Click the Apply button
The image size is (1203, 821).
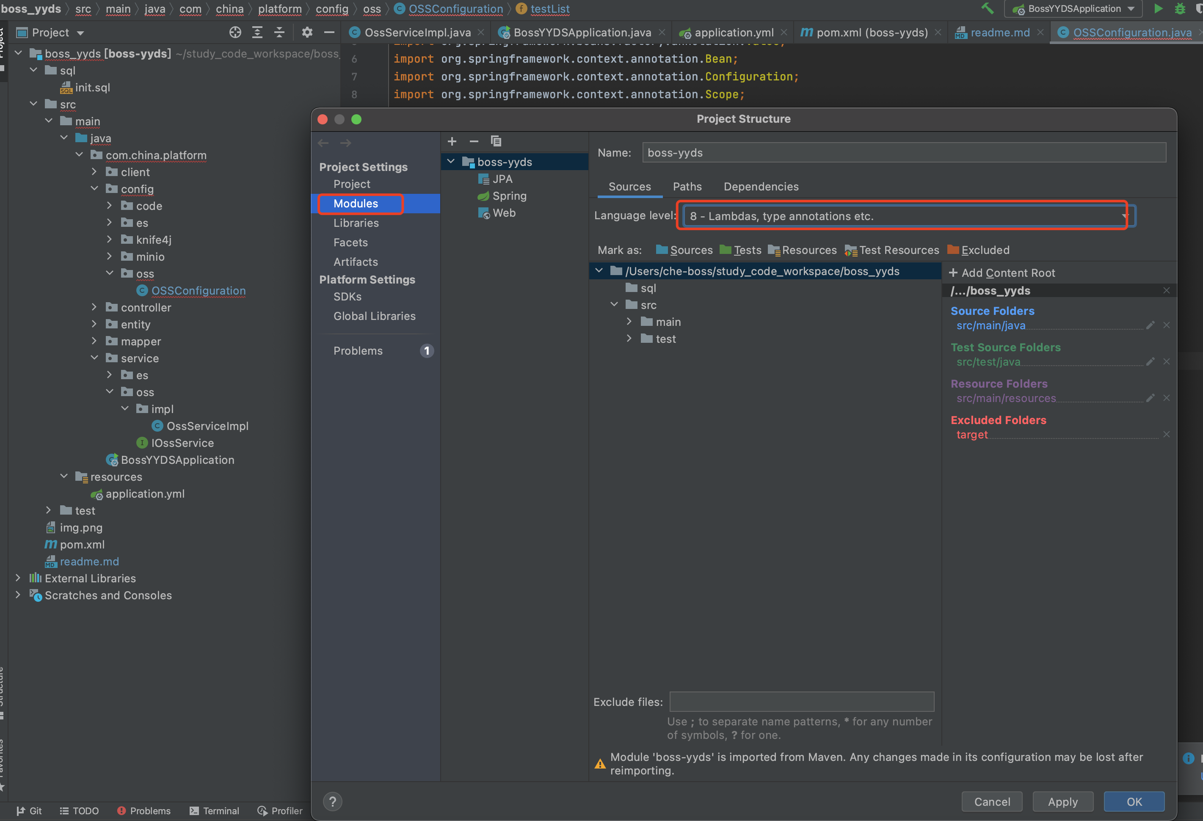point(1063,802)
